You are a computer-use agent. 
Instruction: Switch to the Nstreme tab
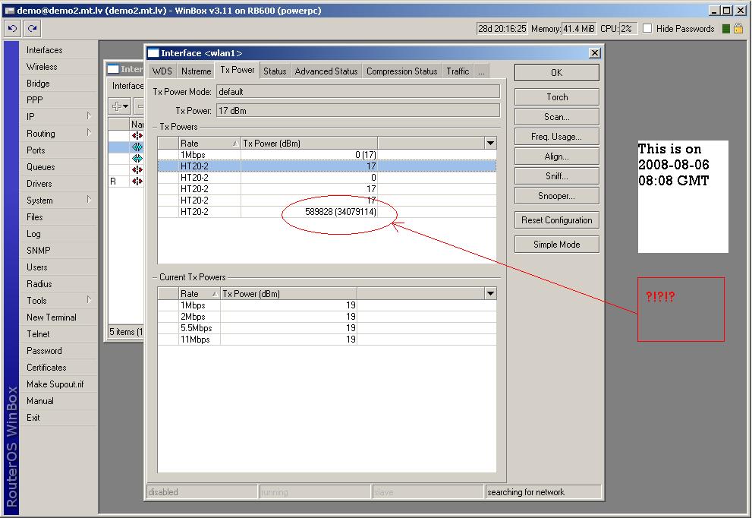[196, 71]
